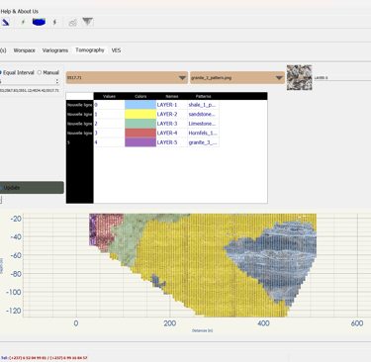The width and height of the screenshot is (371, 362).
Task: Click the interval boundaries text field
Action: point(30,90)
